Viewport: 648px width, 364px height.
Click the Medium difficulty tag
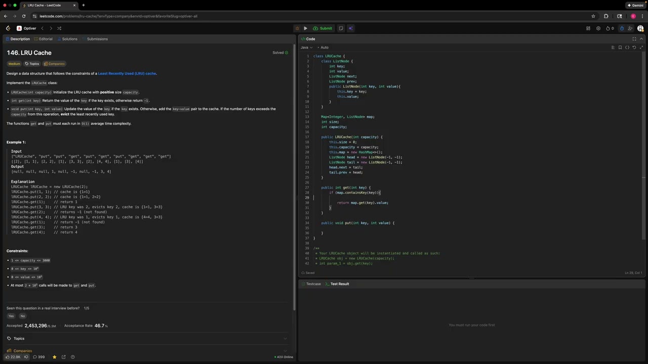[x=14, y=64]
